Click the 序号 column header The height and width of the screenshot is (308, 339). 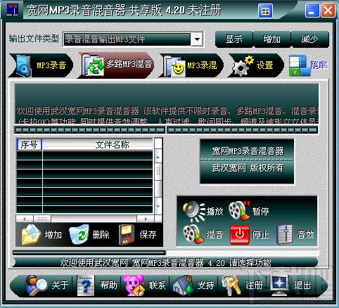click(x=30, y=145)
